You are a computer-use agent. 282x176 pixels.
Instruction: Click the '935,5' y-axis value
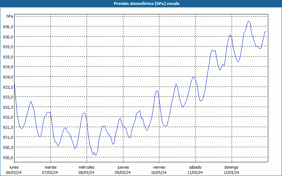pyautogui.click(x=8, y=47)
